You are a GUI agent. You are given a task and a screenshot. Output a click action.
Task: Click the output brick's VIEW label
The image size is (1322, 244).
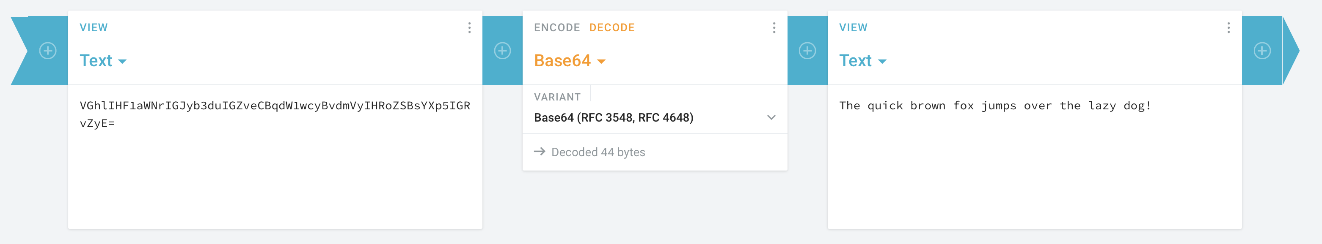pos(853,27)
